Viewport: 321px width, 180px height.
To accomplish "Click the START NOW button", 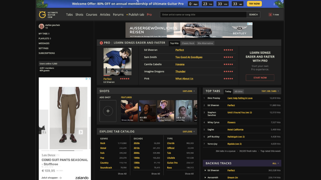I will coord(260,78).
